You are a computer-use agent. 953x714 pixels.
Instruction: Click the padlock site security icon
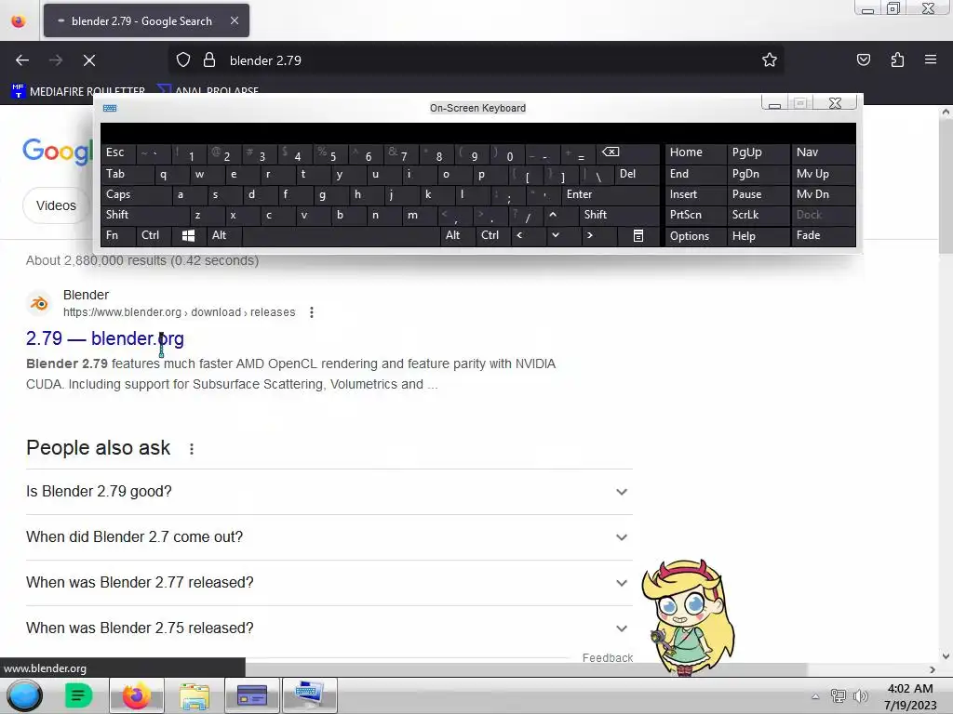coord(209,60)
